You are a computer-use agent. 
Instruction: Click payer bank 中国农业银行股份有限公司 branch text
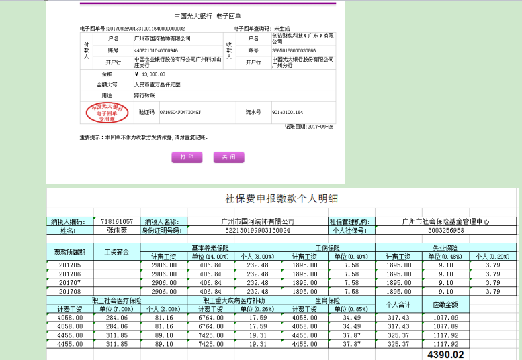coord(178,62)
